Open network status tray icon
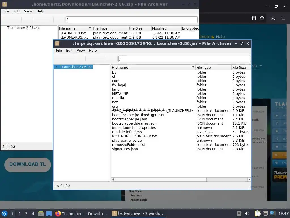The image size is (290, 218). coord(265,213)
